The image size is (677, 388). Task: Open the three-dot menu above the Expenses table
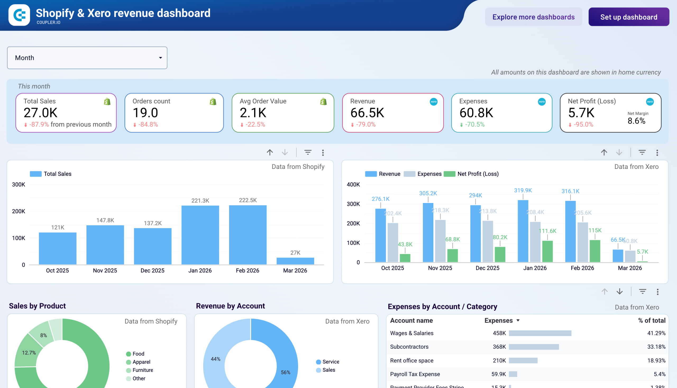pos(657,291)
